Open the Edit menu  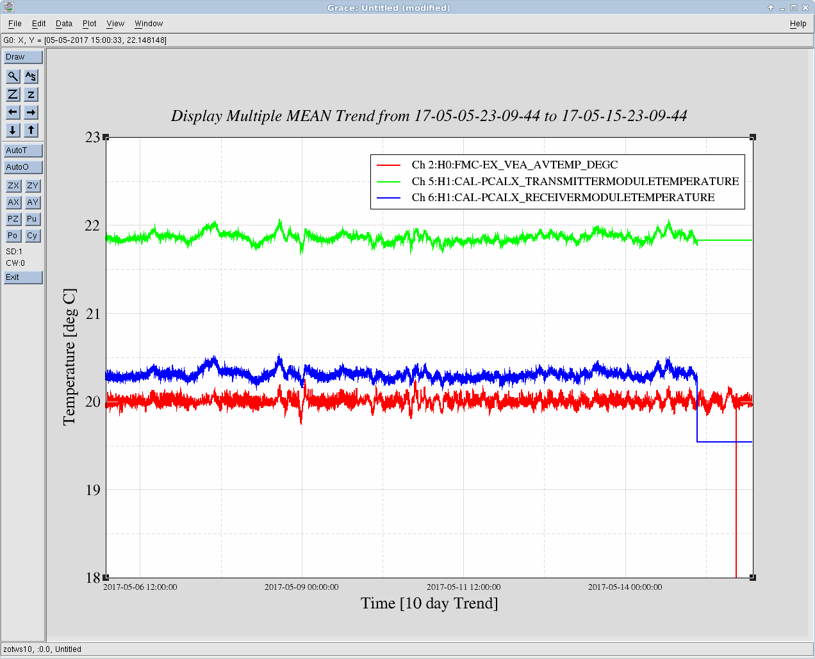pos(39,24)
